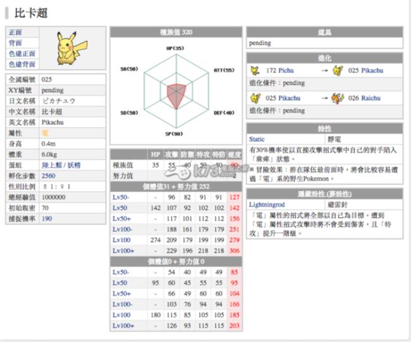Viewport: 411px width, 342px height.
Task: Click the 靜電 ability name cell
Action: coord(334,139)
